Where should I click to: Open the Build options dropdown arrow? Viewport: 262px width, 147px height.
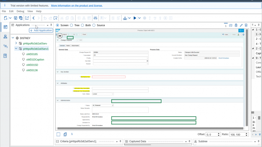pyautogui.click(x=130, y=18)
